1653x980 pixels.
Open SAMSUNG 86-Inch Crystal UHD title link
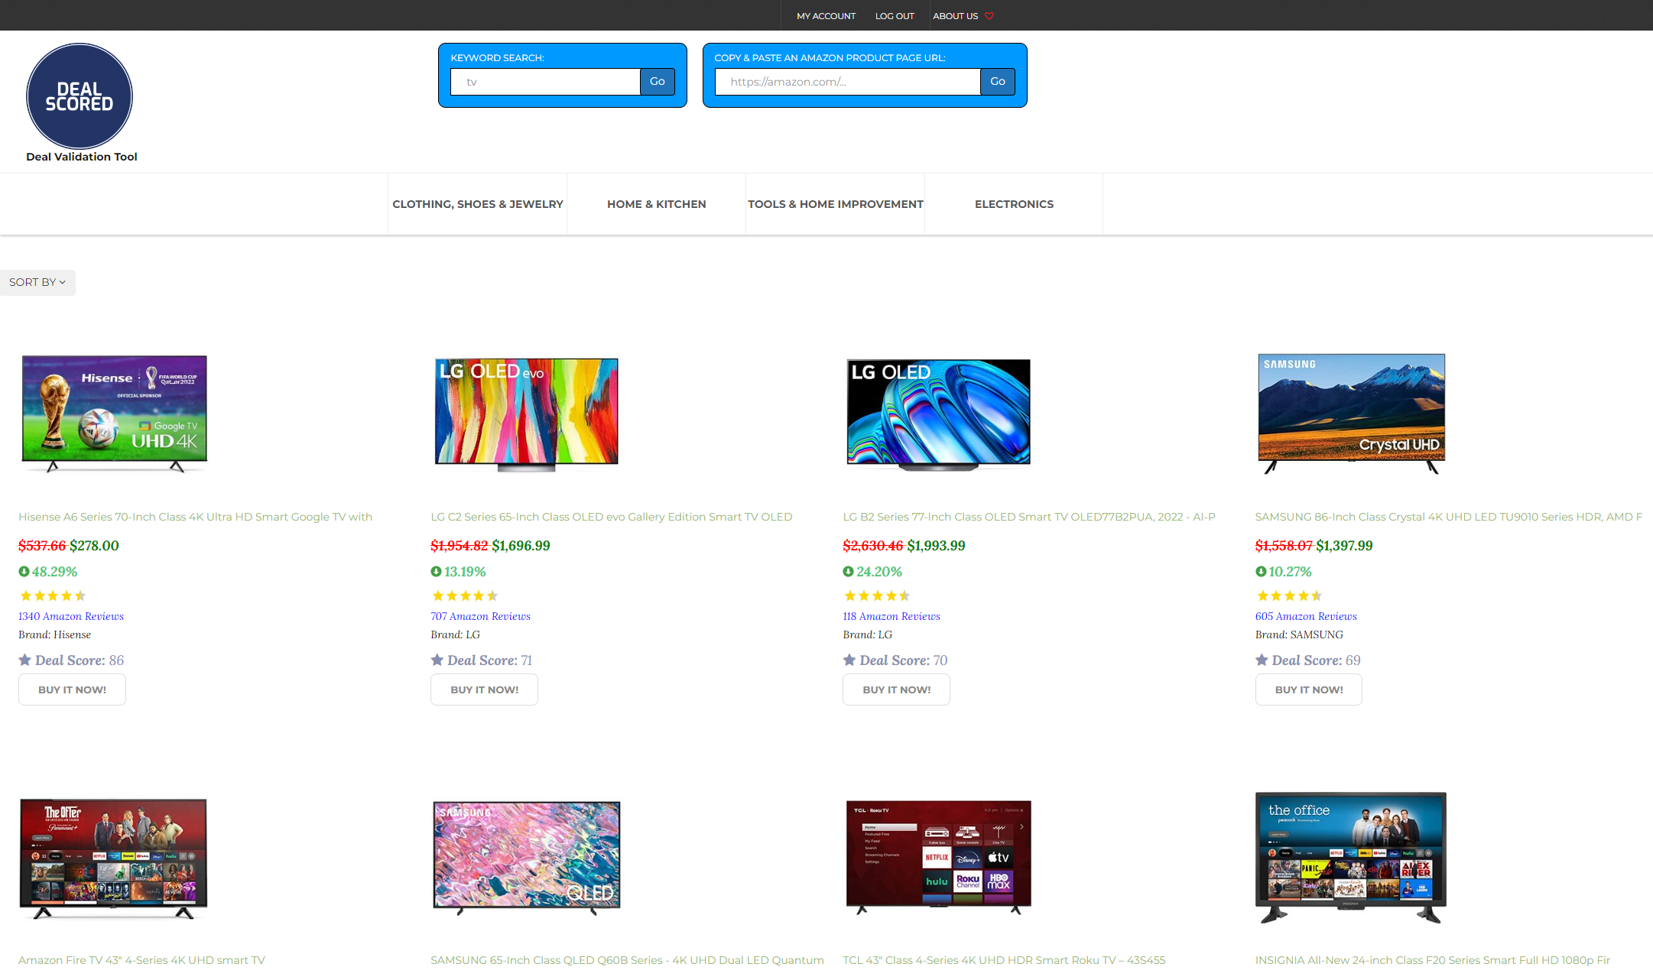click(x=1448, y=517)
